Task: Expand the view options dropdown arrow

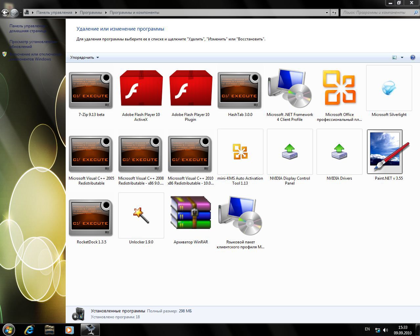Action: [x=402, y=57]
